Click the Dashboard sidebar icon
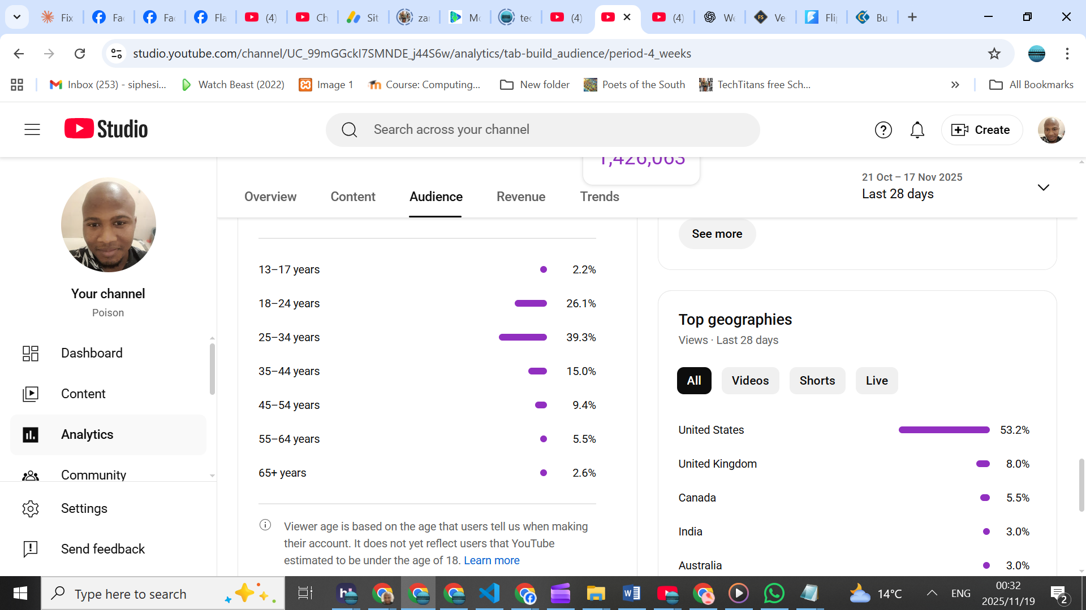The width and height of the screenshot is (1086, 610). [x=31, y=353]
